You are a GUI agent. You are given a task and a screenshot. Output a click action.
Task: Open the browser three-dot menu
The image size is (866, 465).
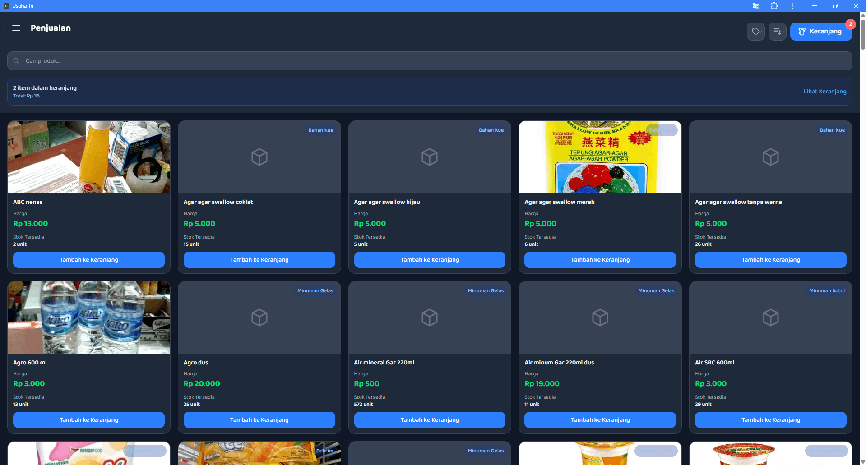click(x=792, y=6)
